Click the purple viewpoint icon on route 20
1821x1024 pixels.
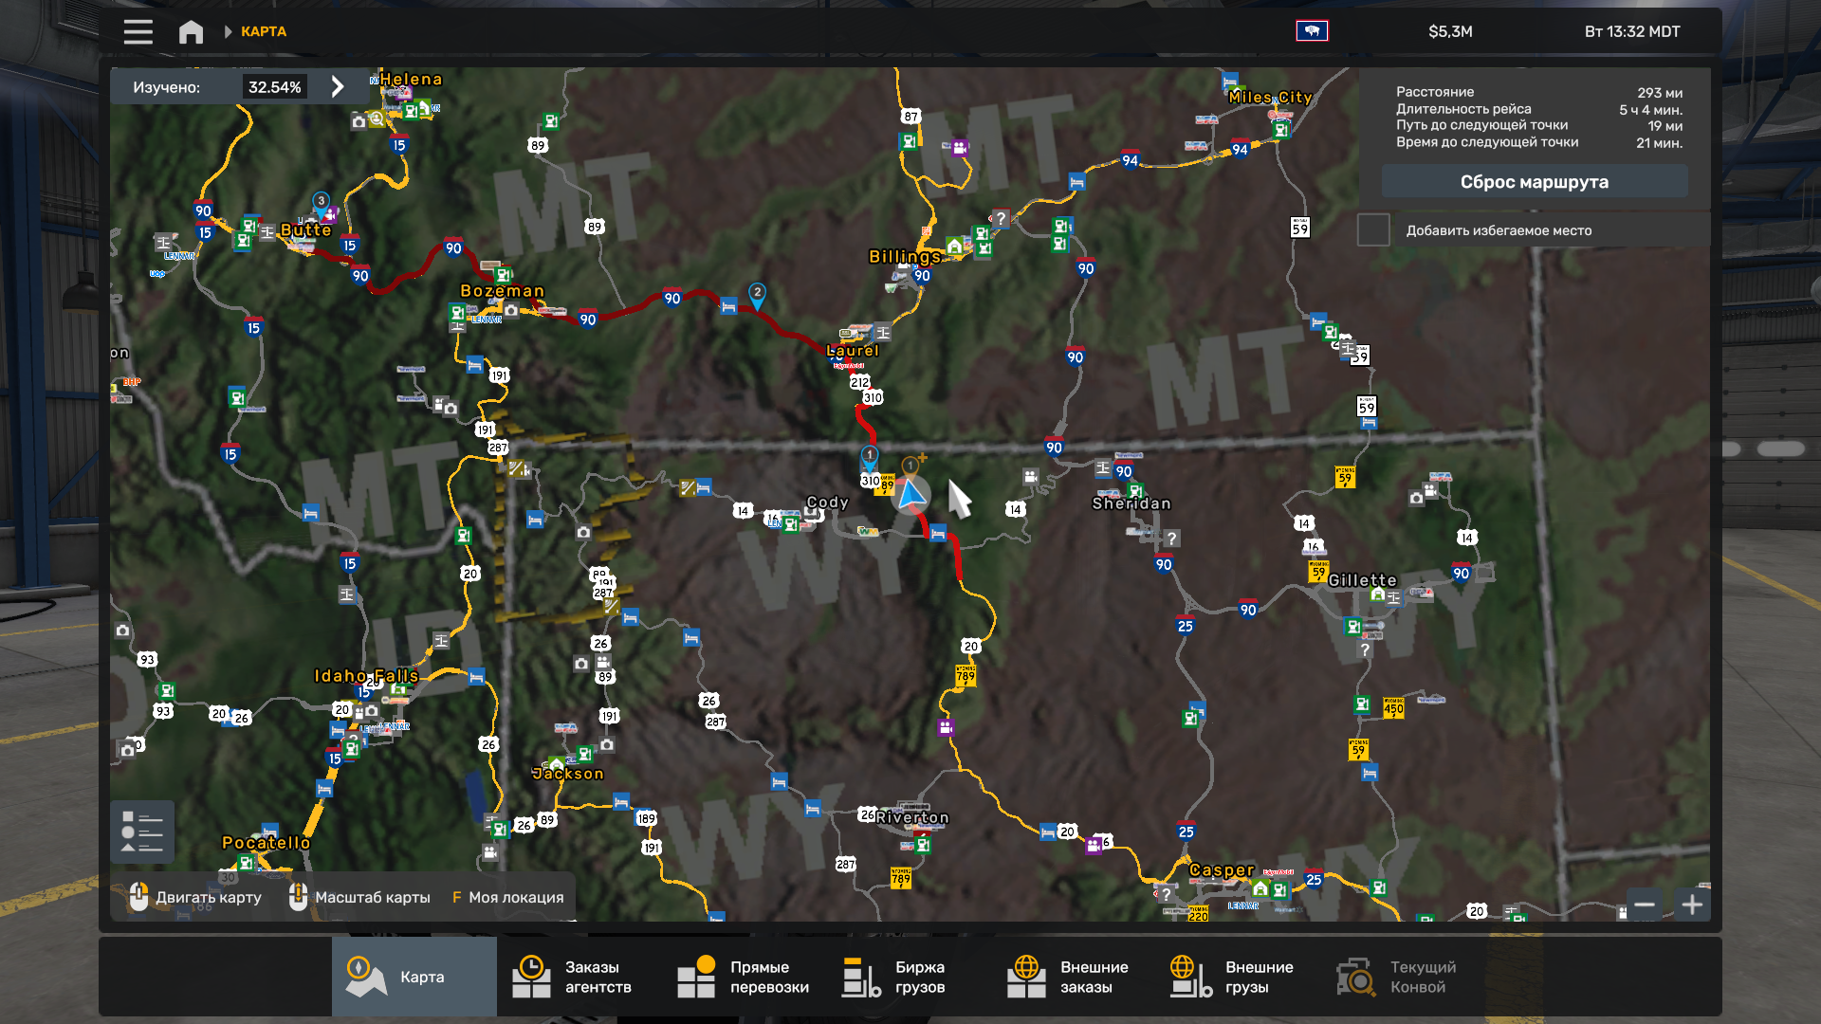pyautogui.click(x=946, y=727)
